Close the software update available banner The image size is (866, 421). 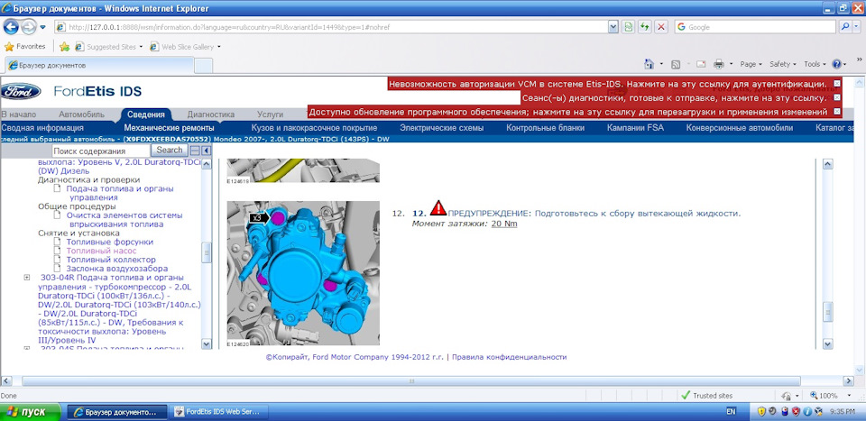pyautogui.click(x=837, y=112)
